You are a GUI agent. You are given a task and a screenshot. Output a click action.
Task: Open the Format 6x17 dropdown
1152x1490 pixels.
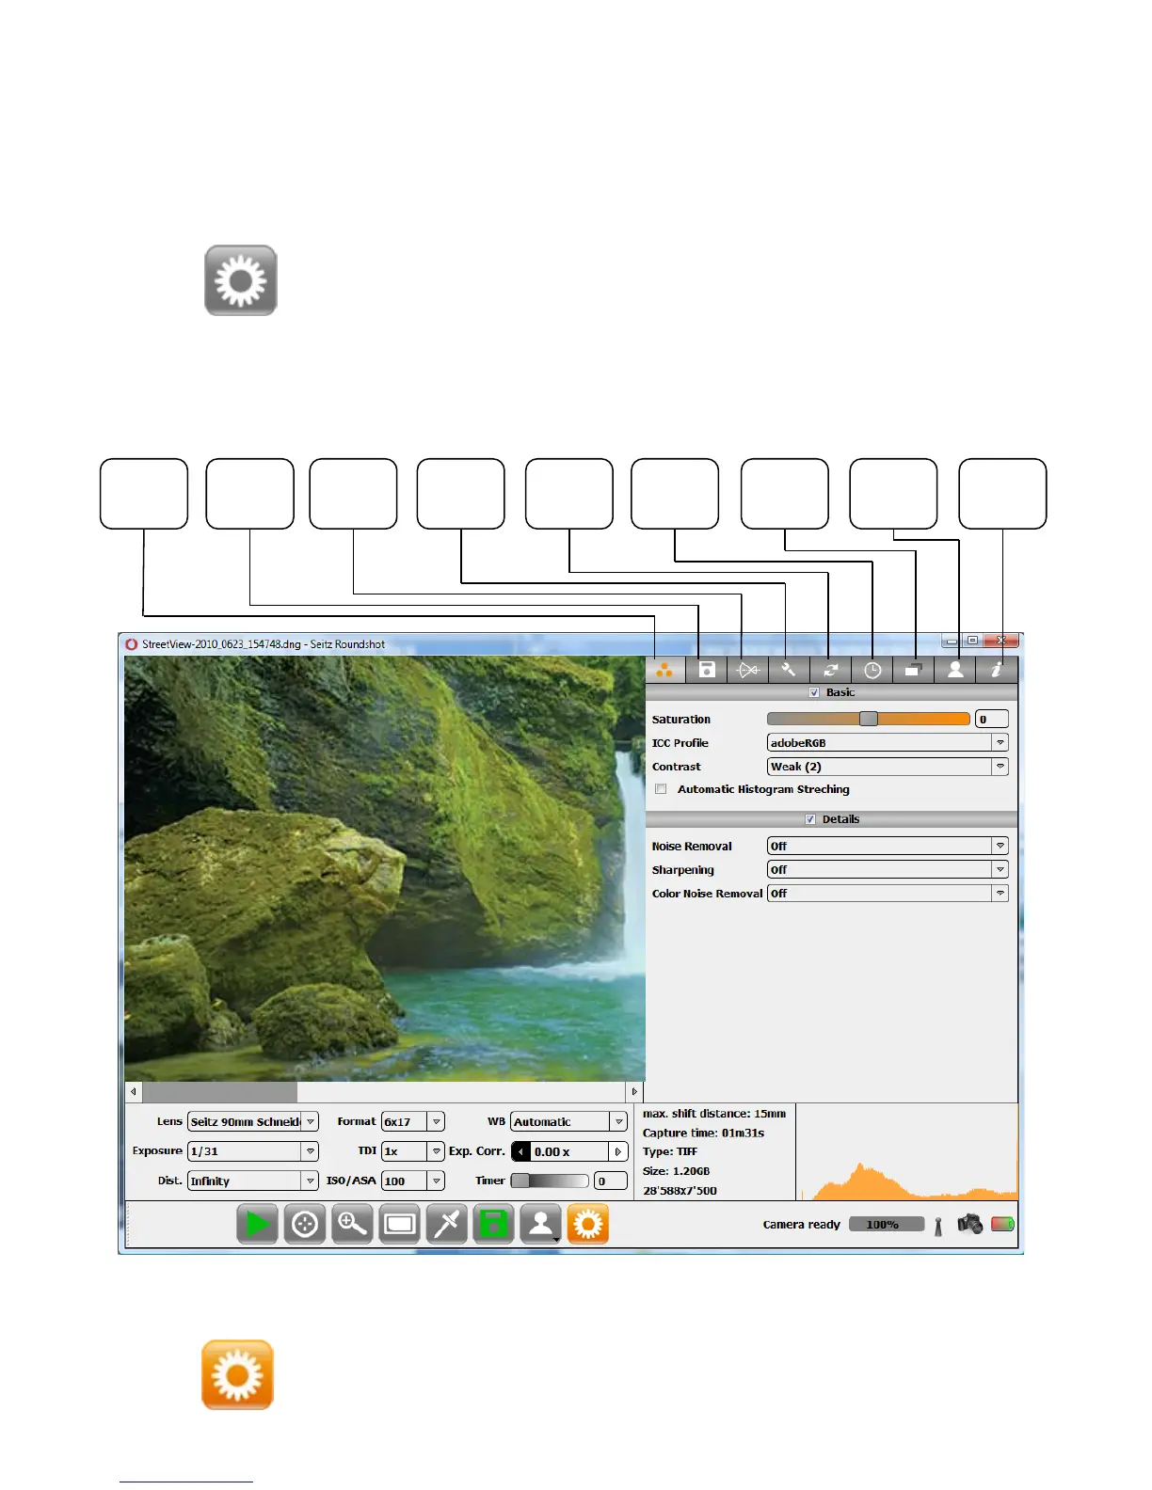point(413,1121)
